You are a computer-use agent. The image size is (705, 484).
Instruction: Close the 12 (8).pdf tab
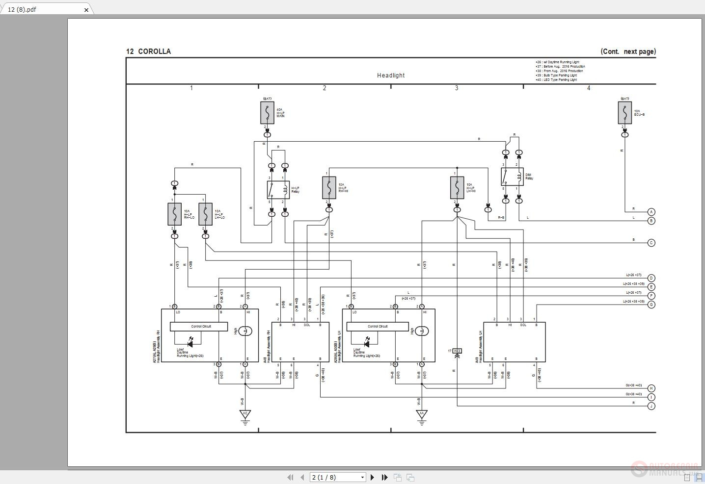click(86, 10)
